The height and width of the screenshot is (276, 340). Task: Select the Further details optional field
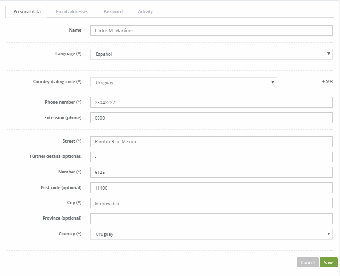pyautogui.click(x=211, y=157)
